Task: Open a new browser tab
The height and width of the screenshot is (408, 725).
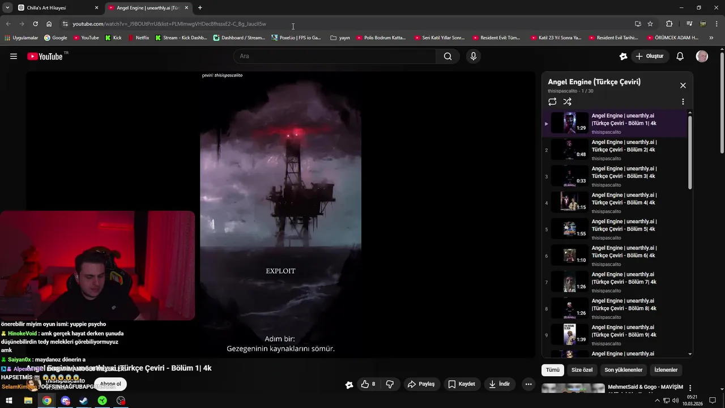Action: click(x=200, y=8)
